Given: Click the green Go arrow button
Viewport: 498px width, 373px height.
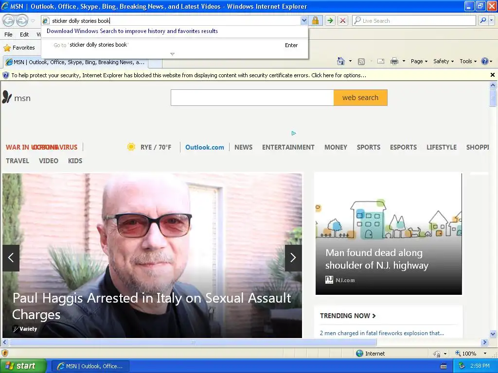Looking at the screenshot, I should [x=330, y=20].
